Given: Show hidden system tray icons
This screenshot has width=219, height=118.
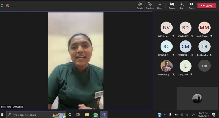Looking at the screenshot, I should point(165,115).
